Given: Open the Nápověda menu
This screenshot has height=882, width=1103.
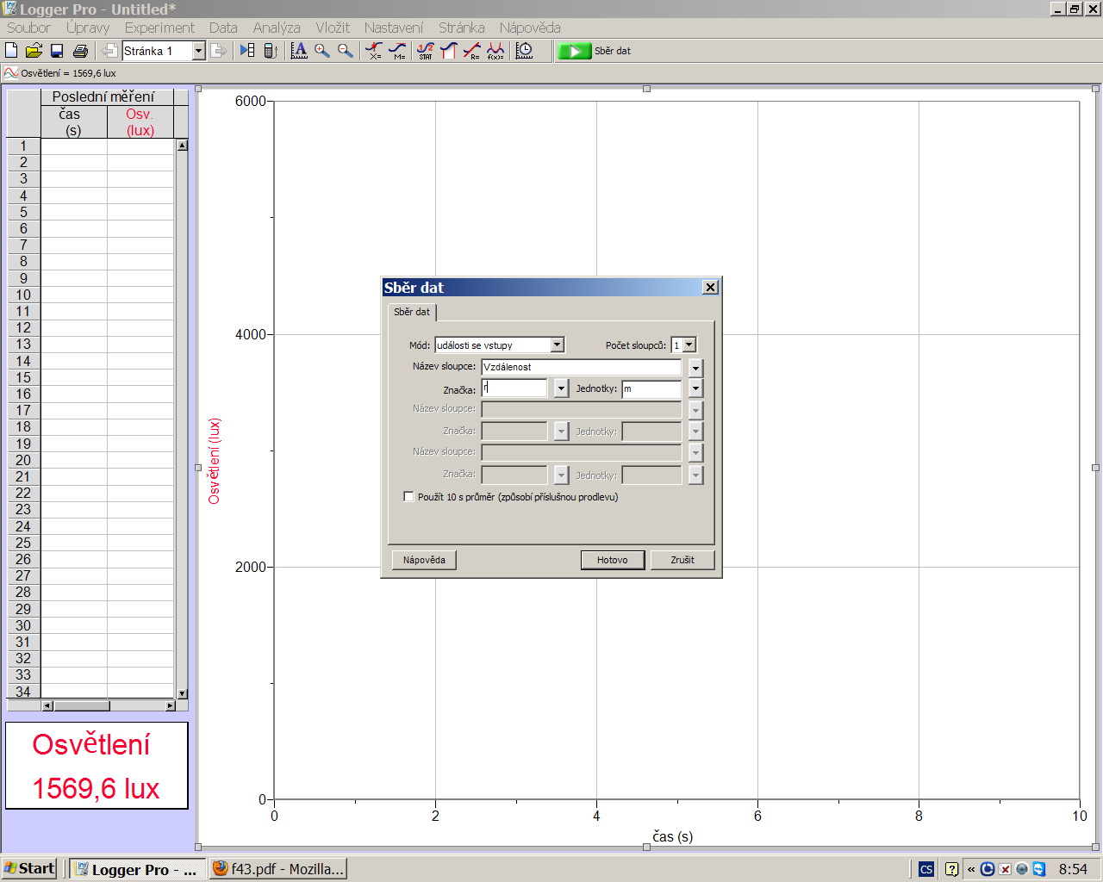Looking at the screenshot, I should 530,28.
